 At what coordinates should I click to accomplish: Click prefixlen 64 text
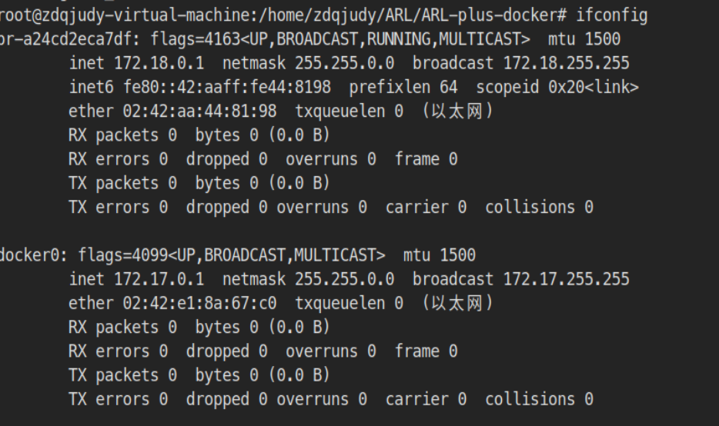click(403, 87)
